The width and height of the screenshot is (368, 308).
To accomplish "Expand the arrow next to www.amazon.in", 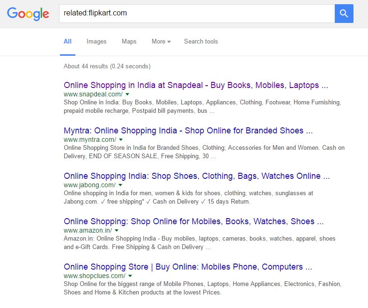I will pos(117,231).
